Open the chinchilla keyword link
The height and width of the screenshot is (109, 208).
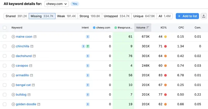(22, 46)
